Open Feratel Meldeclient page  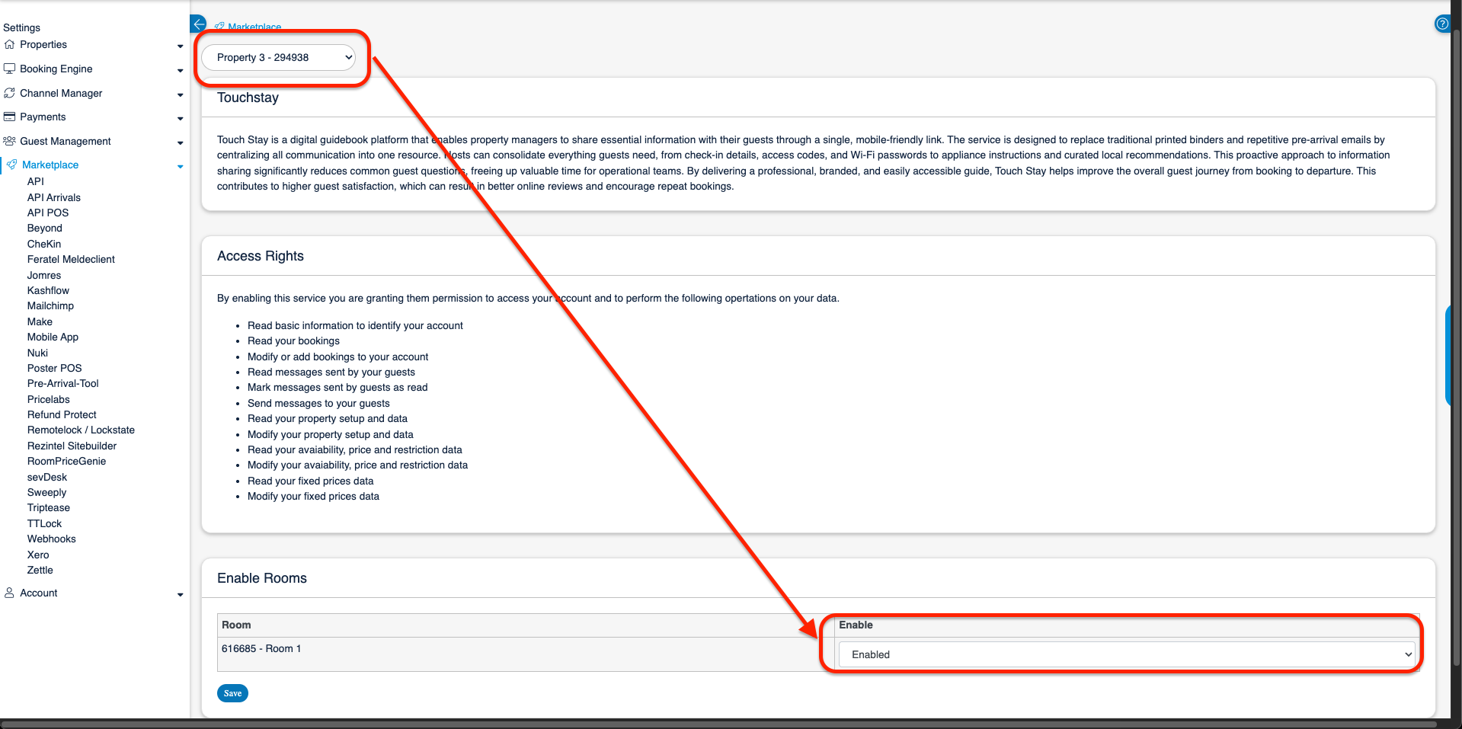tap(71, 259)
